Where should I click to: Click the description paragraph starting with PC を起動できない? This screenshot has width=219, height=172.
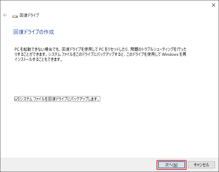point(101,54)
